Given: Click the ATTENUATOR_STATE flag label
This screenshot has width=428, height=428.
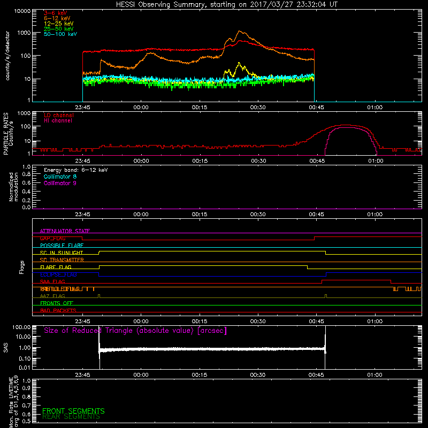Looking at the screenshot, I should pyautogui.click(x=65, y=231).
